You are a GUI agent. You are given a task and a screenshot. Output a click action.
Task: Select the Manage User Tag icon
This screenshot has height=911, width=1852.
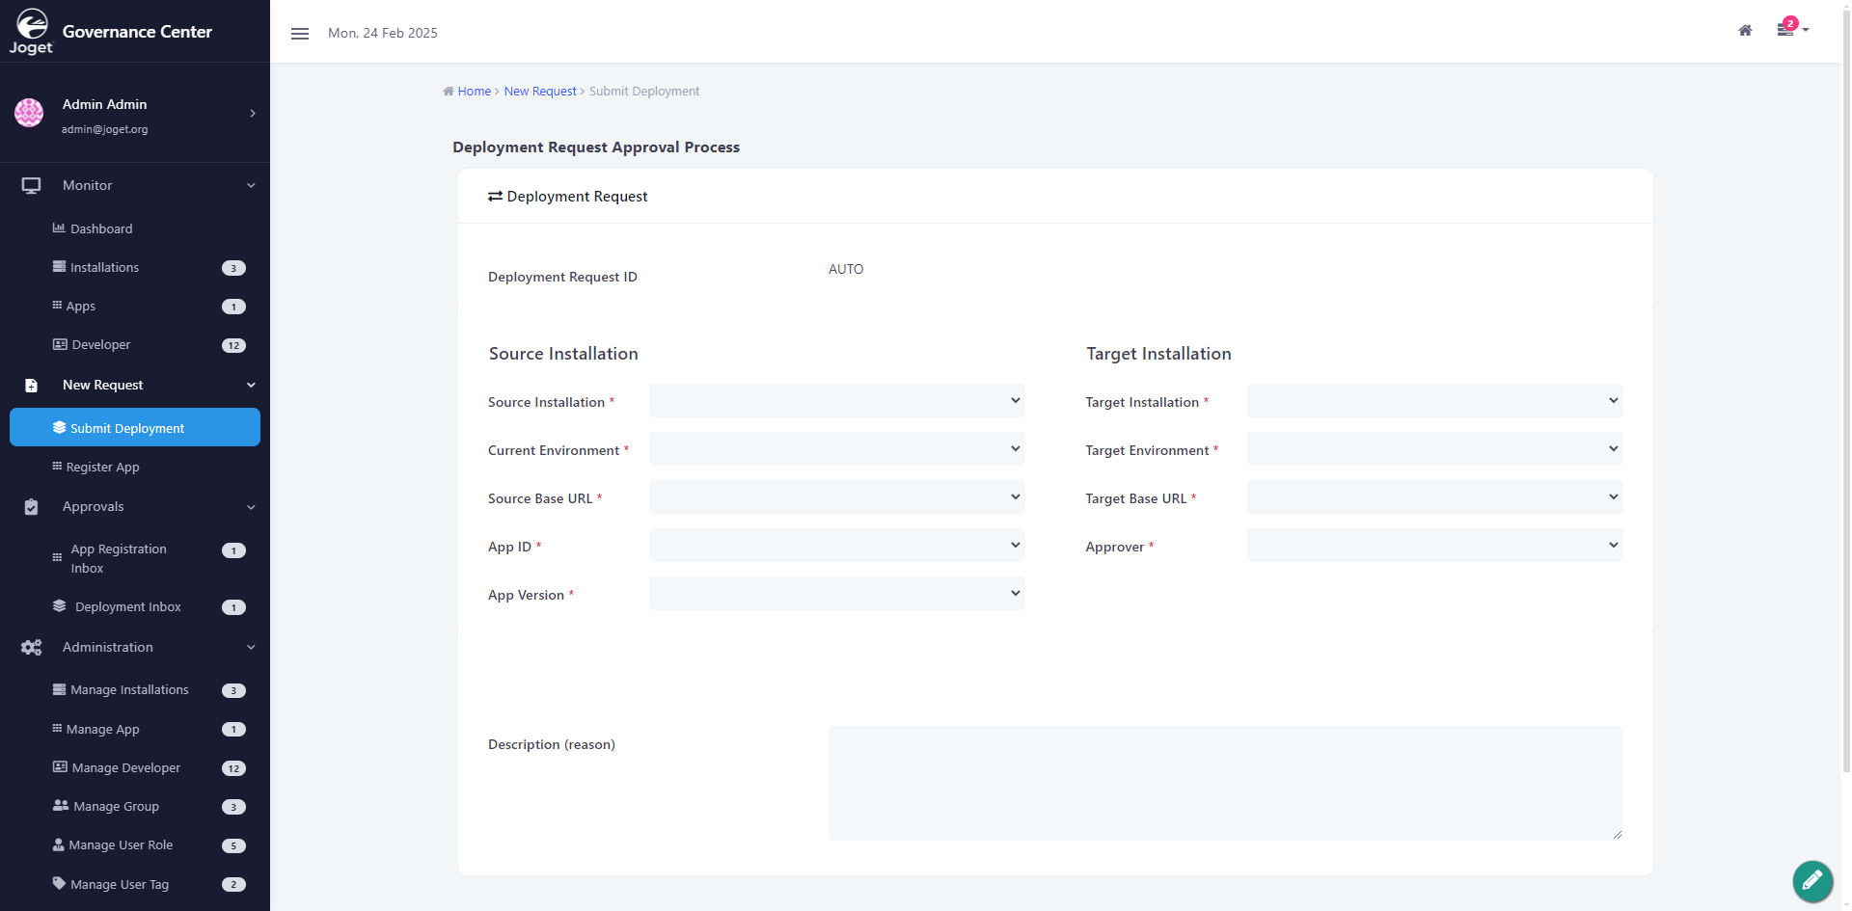(x=57, y=883)
